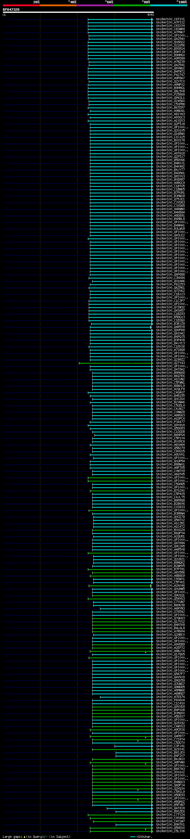Select the UniRef100_A1YQY3 label
Viewport: 190px width, 839px height.
pyautogui.click(x=170, y=121)
